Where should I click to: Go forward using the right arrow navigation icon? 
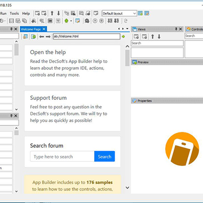pyautogui.click(x=48, y=37)
